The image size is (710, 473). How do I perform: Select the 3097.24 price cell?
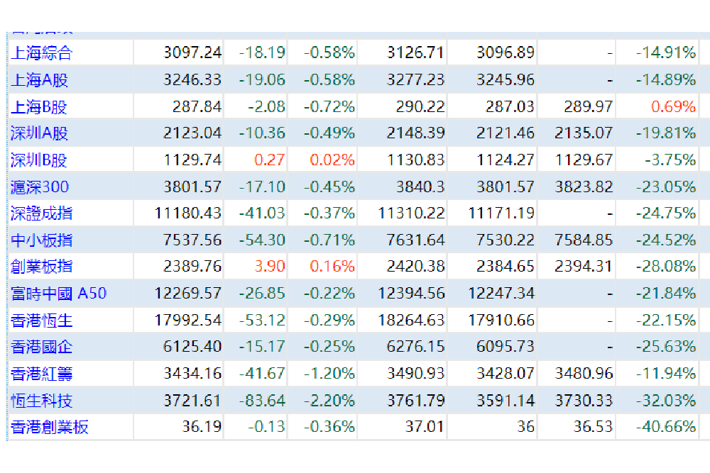(192, 52)
